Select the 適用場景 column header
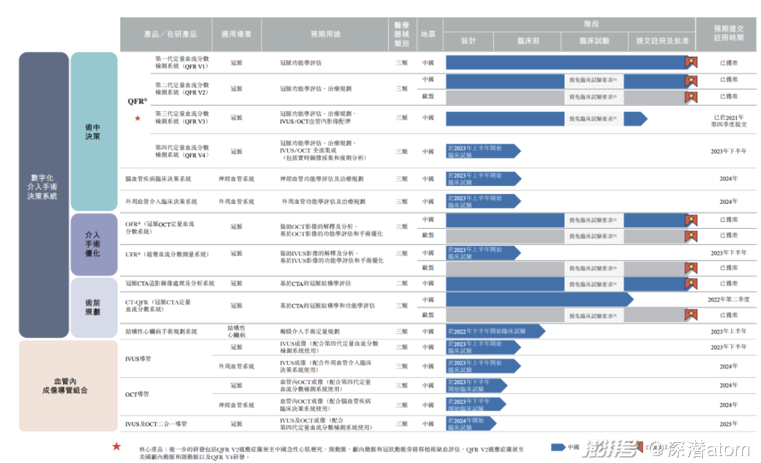Viewport: 761px width, 463px height. click(237, 35)
